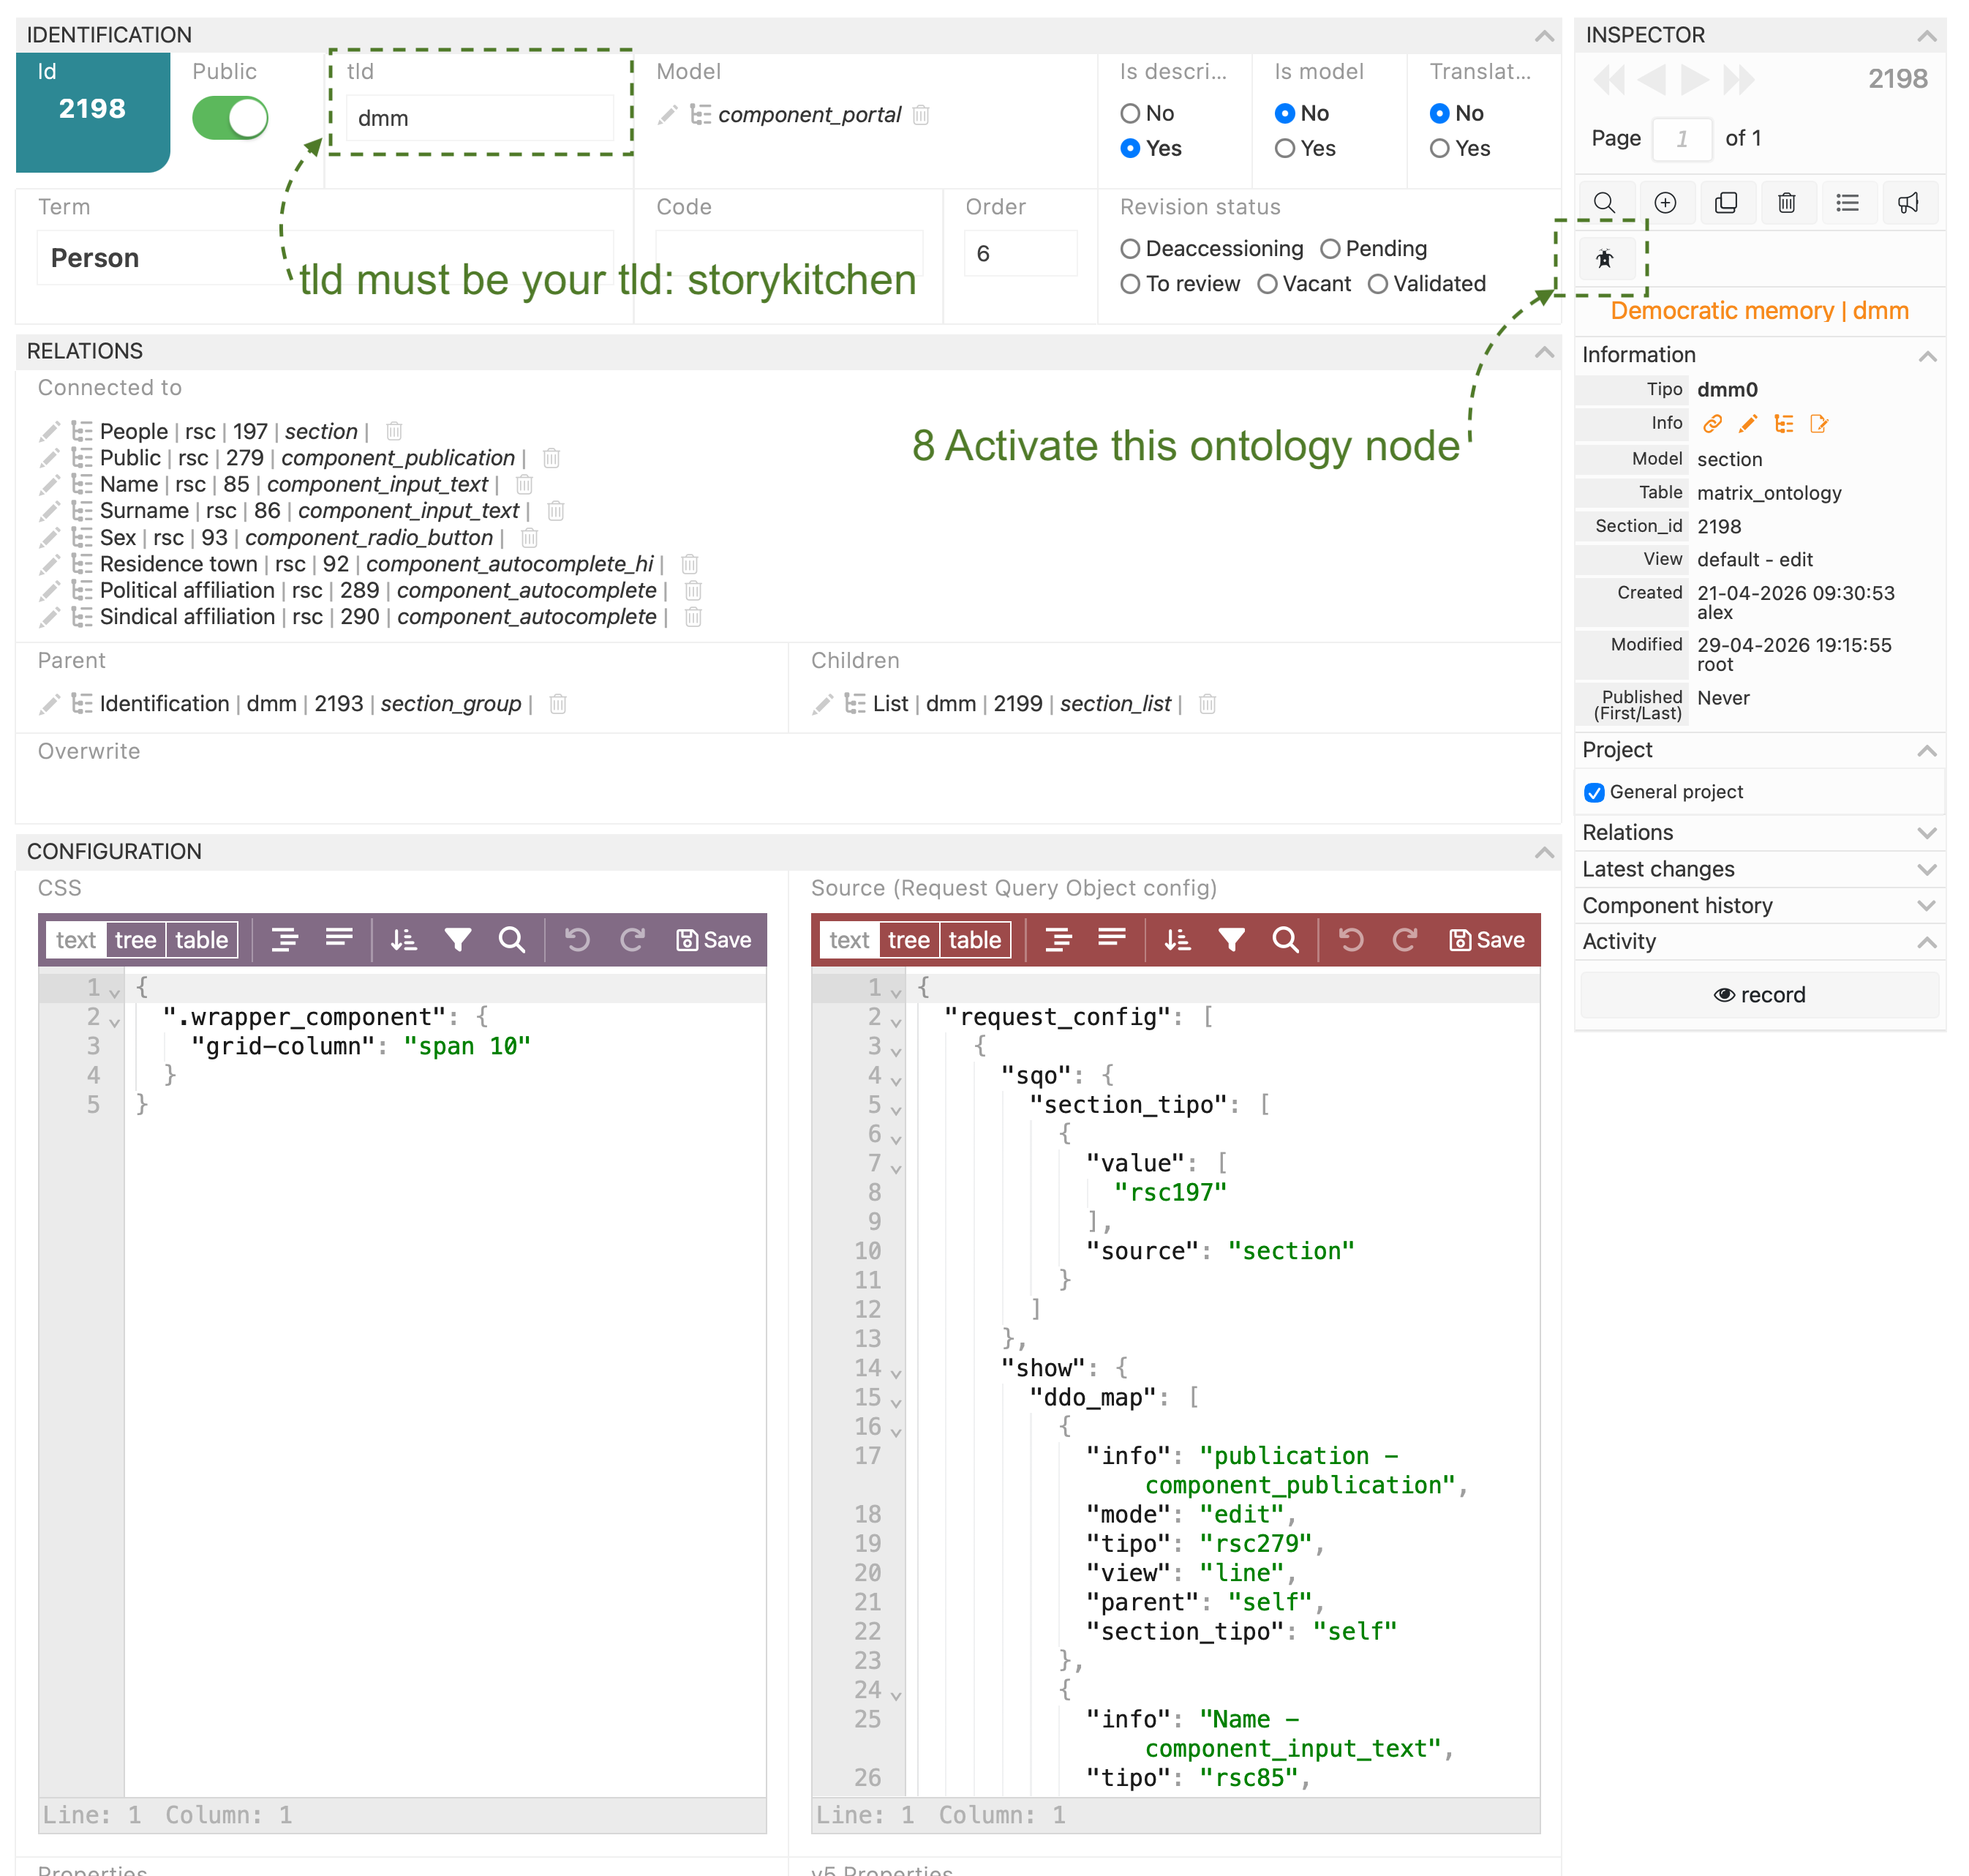Click the add new record plus icon
This screenshot has width=1969, height=1876.
coord(1665,203)
